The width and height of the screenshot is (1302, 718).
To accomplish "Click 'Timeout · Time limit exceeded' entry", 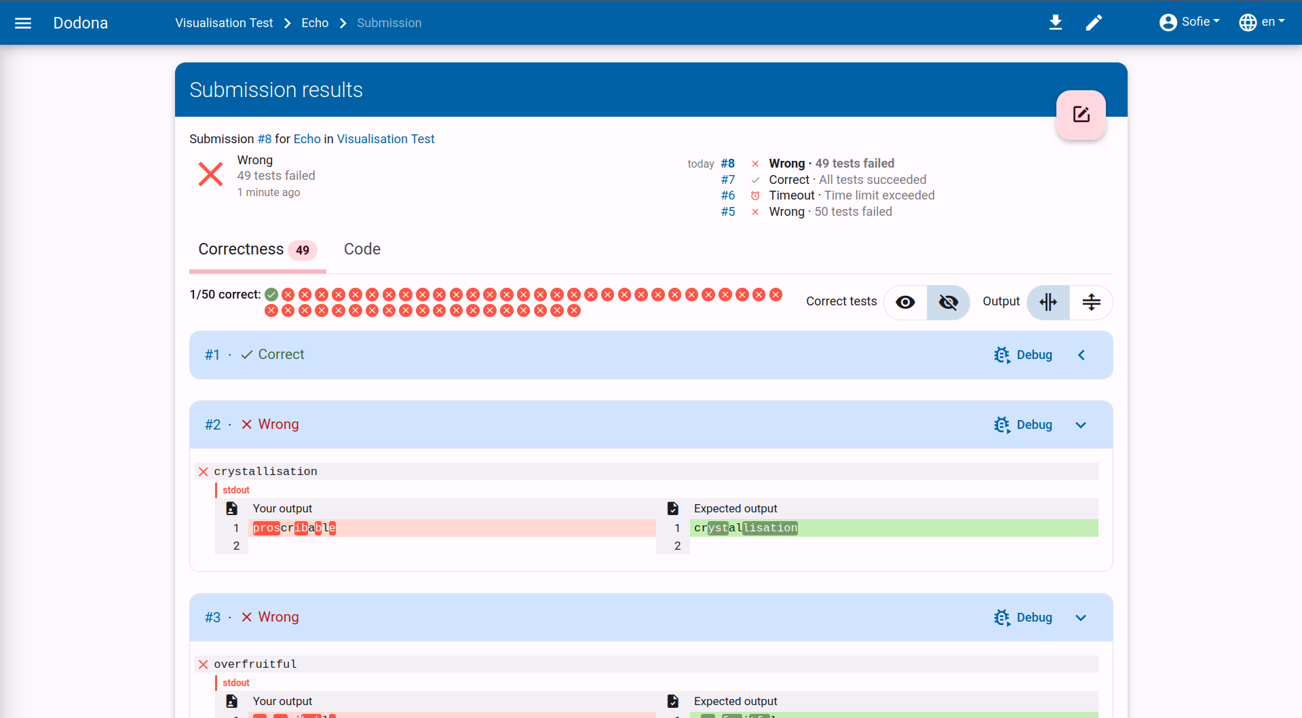I will pyautogui.click(x=851, y=195).
